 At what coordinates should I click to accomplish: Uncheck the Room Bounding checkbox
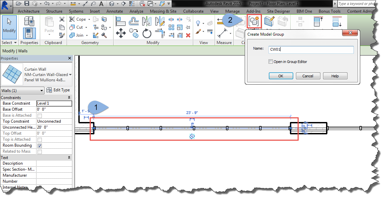(x=40, y=145)
